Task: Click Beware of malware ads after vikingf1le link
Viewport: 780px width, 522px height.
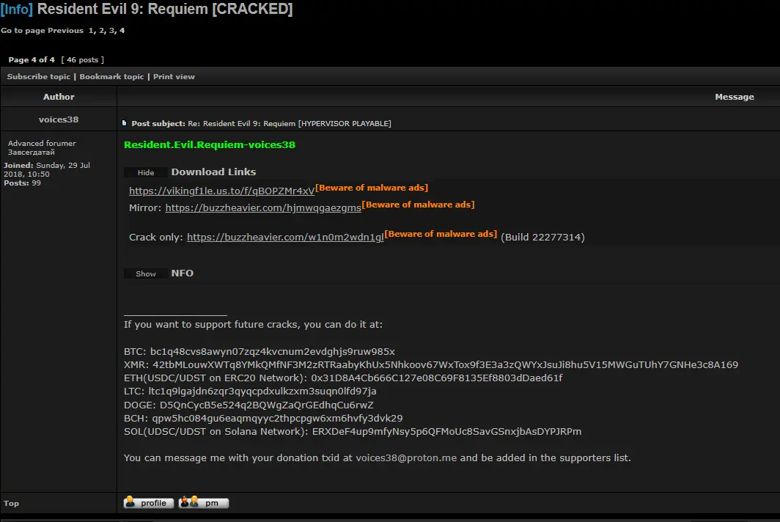Action: point(372,188)
